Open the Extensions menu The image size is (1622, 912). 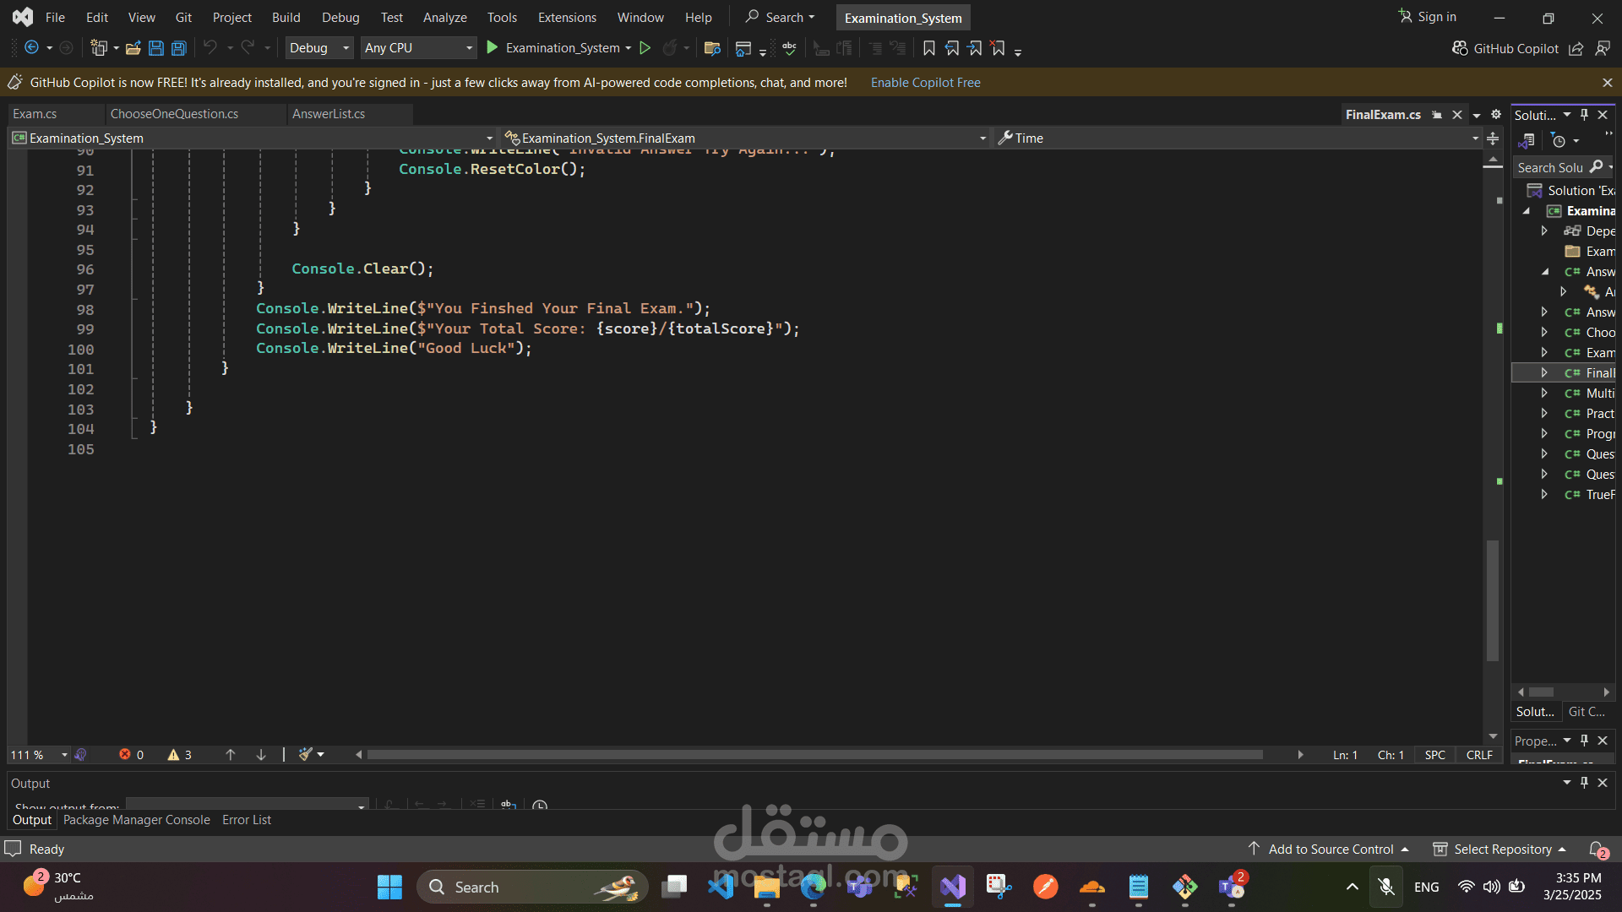[x=567, y=17]
